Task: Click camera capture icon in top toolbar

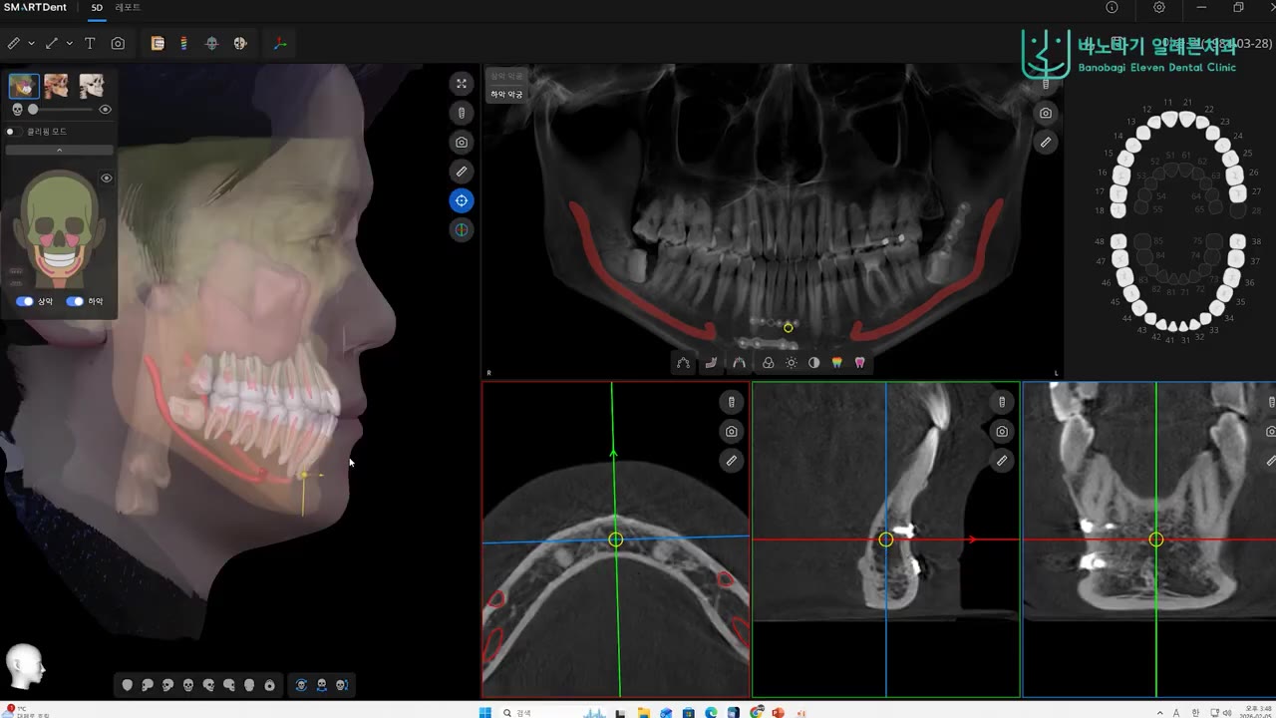Action: [118, 44]
